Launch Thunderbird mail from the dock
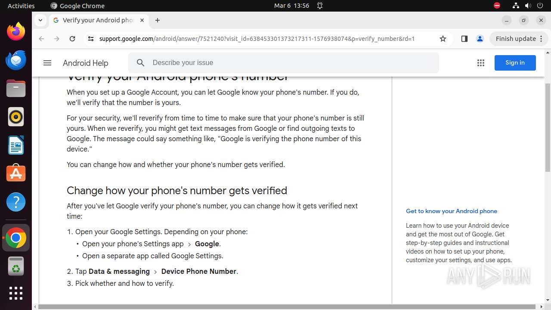This screenshot has height=310, width=551. (x=16, y=60)
